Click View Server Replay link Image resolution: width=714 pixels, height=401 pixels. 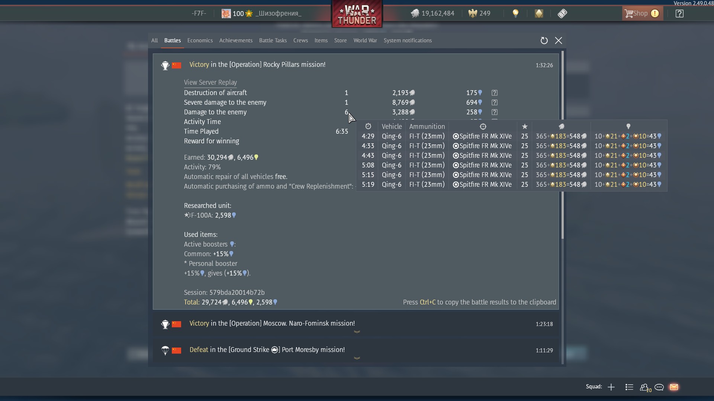tap(210, 82)
